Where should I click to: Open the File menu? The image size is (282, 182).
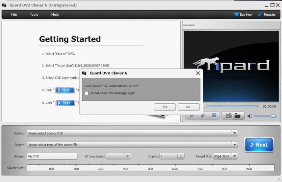pos(14,14)
